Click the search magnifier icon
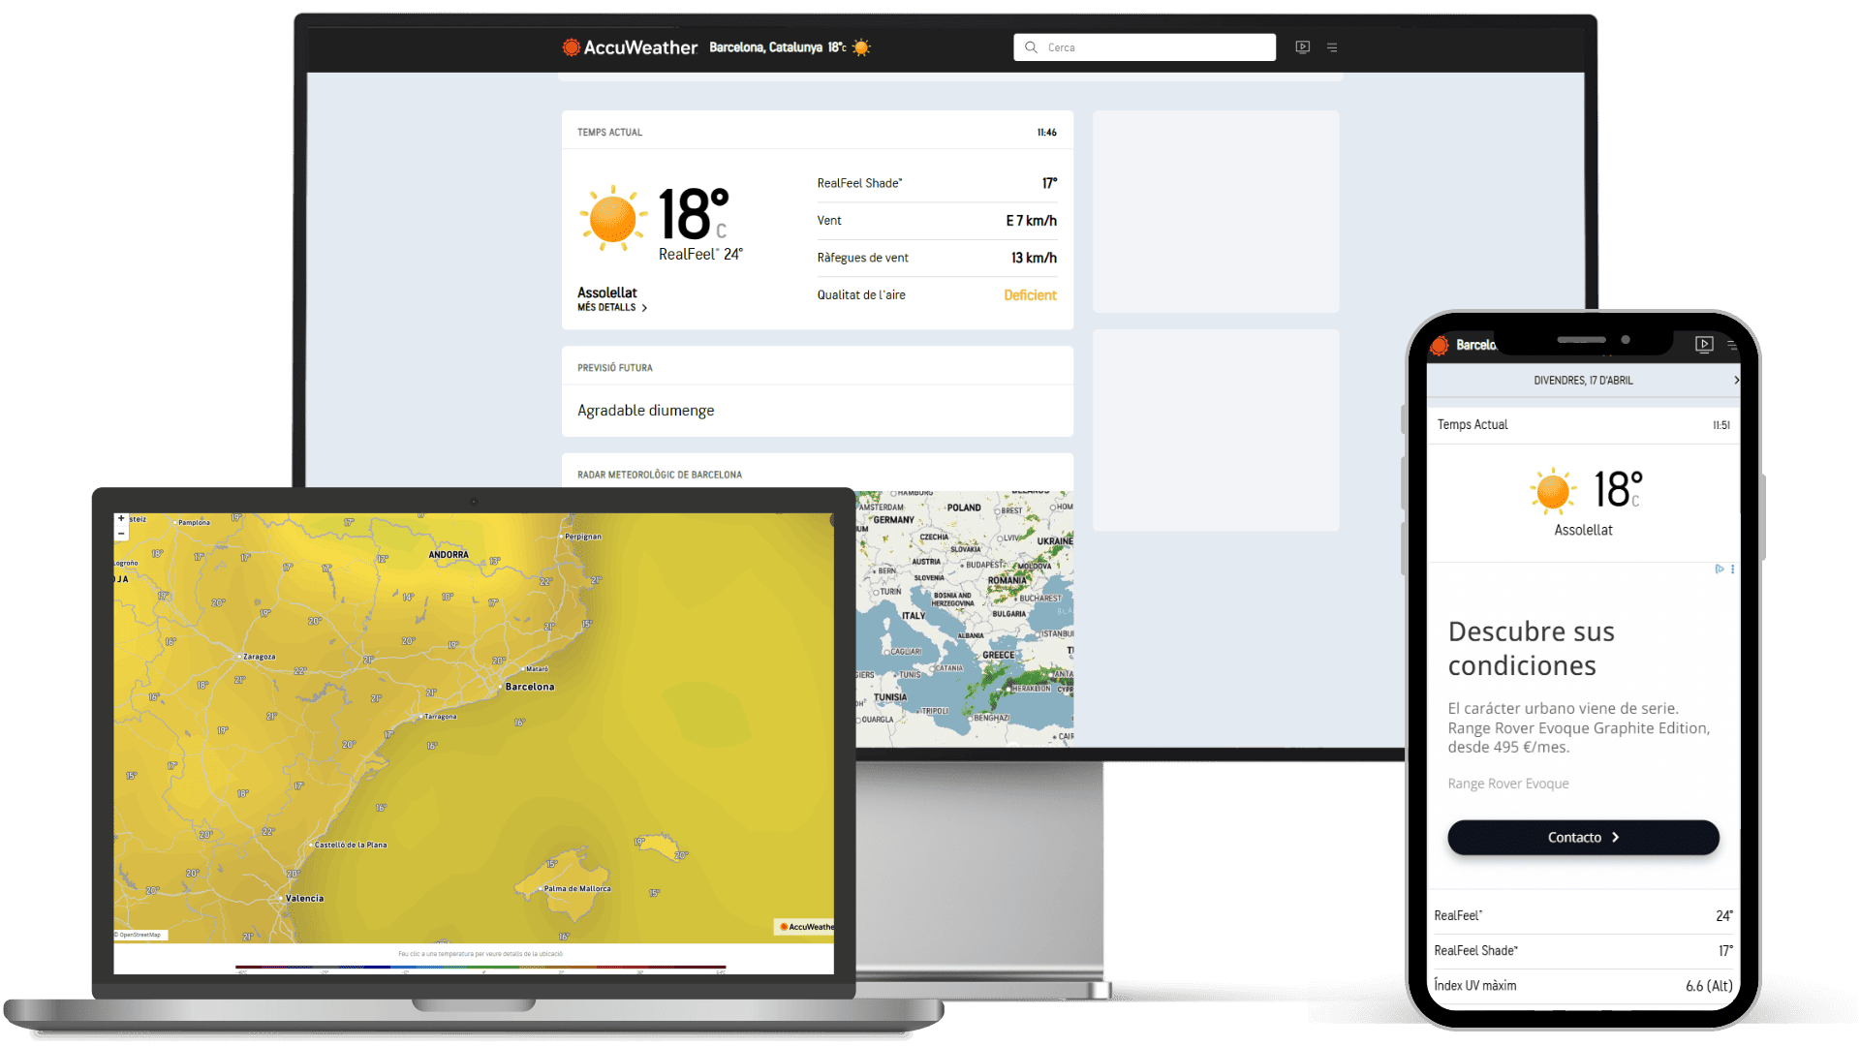Image resolution: width=1860 pixels, height=1046 pixels. (x=1031, y=47)
